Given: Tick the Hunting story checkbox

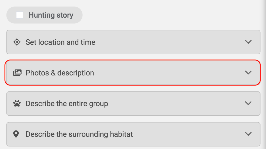Looking at the screenshot, I should coord(20,15).
